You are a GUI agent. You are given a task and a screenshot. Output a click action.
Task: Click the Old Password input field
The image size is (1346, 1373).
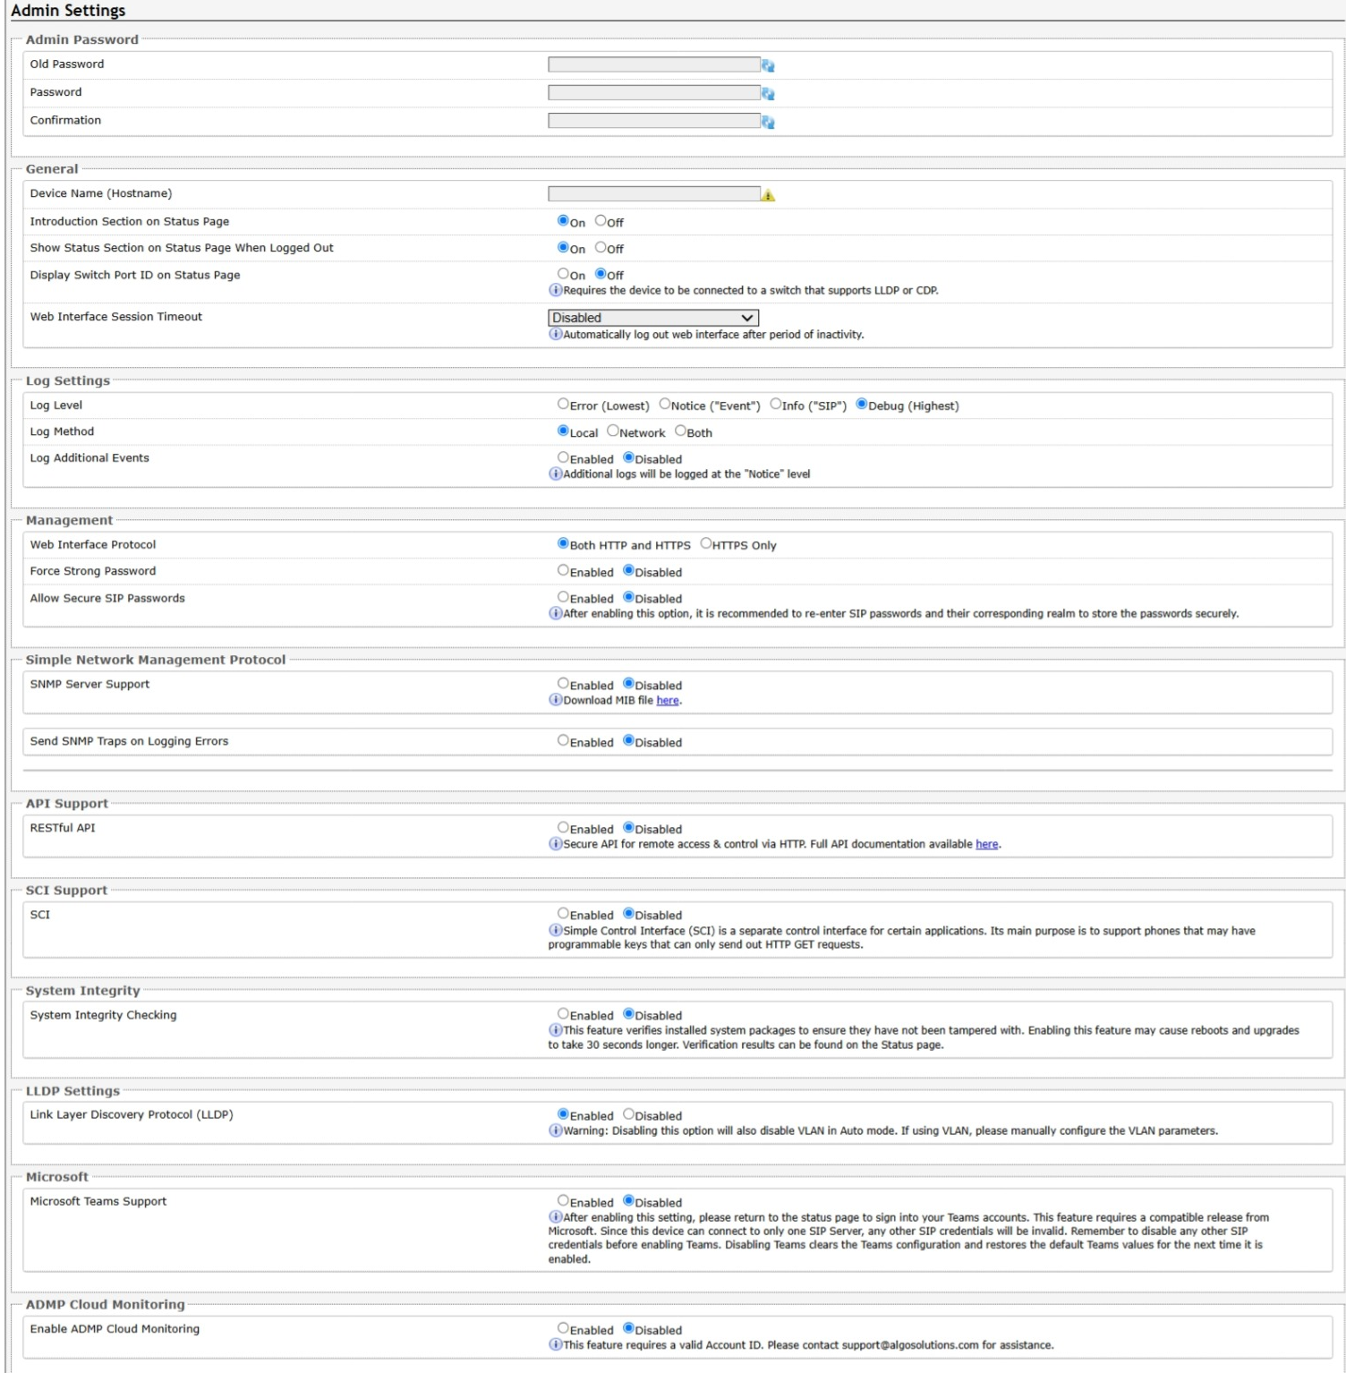click(x=654, y=64)
